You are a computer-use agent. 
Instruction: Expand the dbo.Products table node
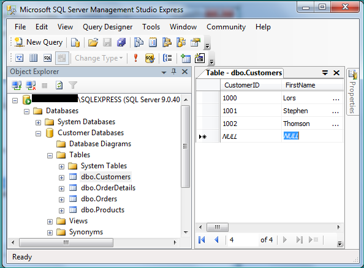click(x=61, y=210)
